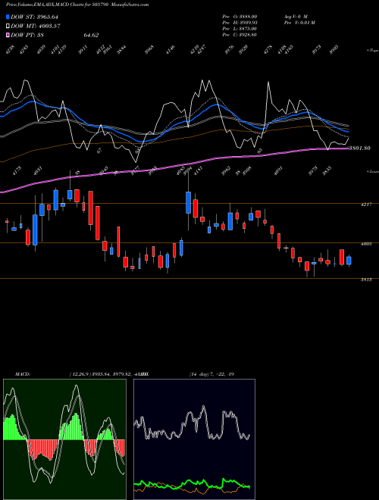Select the 'DOW ST: 3965.64' legend text
Viewport: 379px width, 500px height.
pos(34,17)
